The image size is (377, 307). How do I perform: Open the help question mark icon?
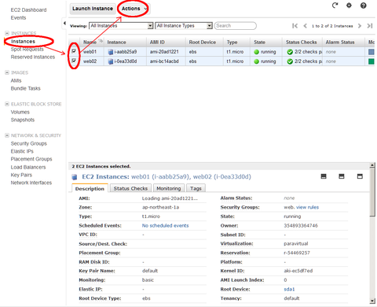click(x=364, y=6)
